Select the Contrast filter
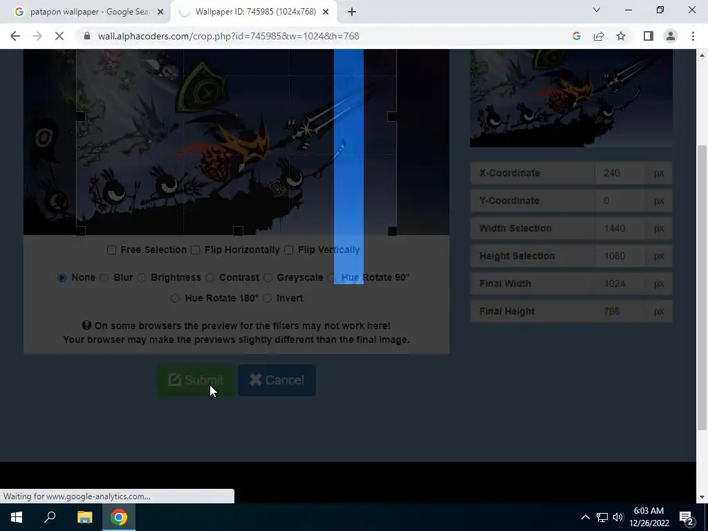708x531 pixels. [210, 277]
